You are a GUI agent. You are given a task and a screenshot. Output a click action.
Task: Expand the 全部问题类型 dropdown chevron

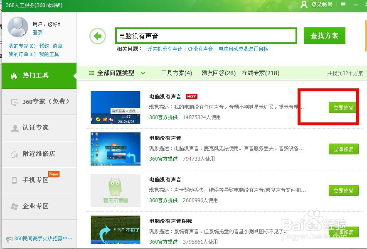pos(143,73)
